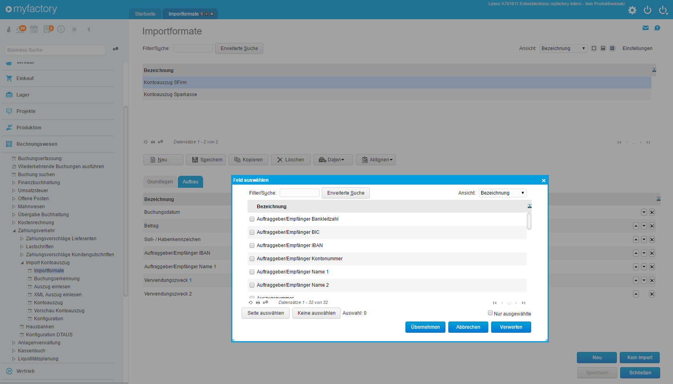Click the mail envelope icon near Importformate title
Image resolution: width=673 pixels, height=384 pixels.
tap(645, 28)
